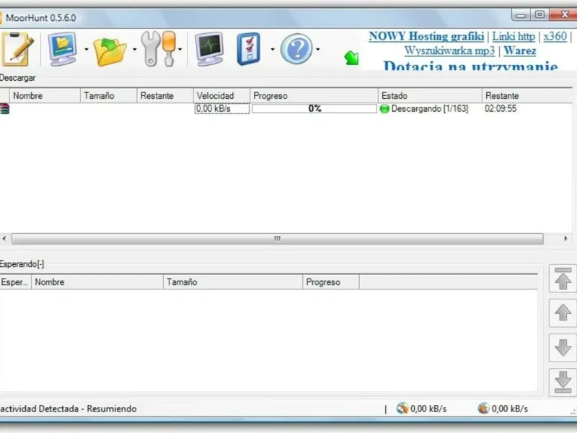Viewport: 577px width, 433px height.
Task: Click the yellow folder with green arrow icon
Action: [110, 51]
